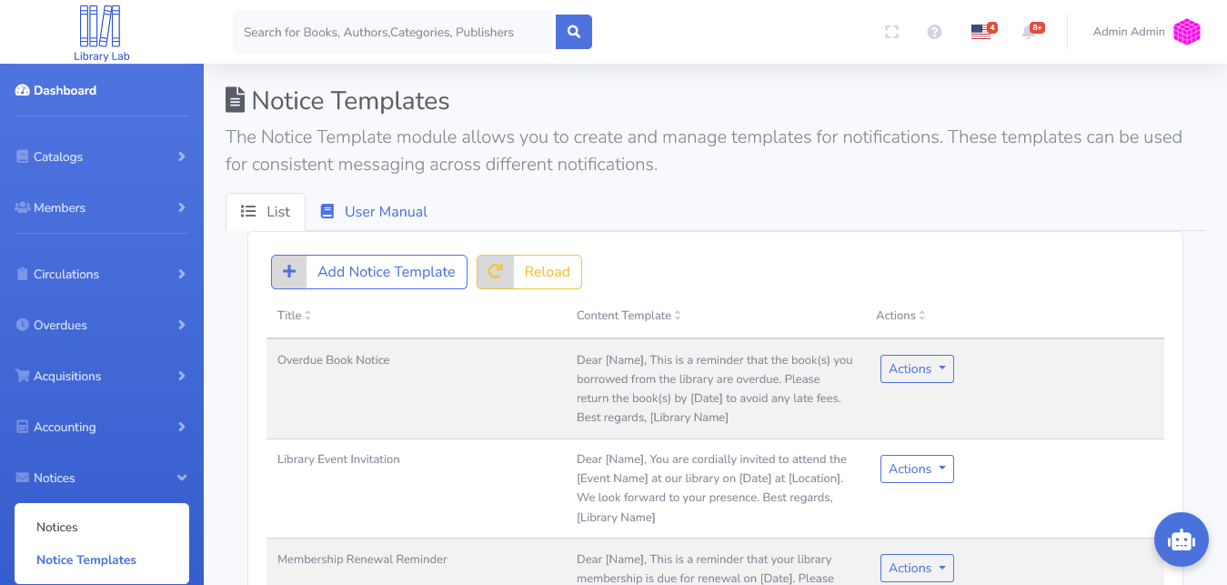This screenshot has width=1227, height=585.
Task: Open the notifications bell
Action: [1029, 32]
